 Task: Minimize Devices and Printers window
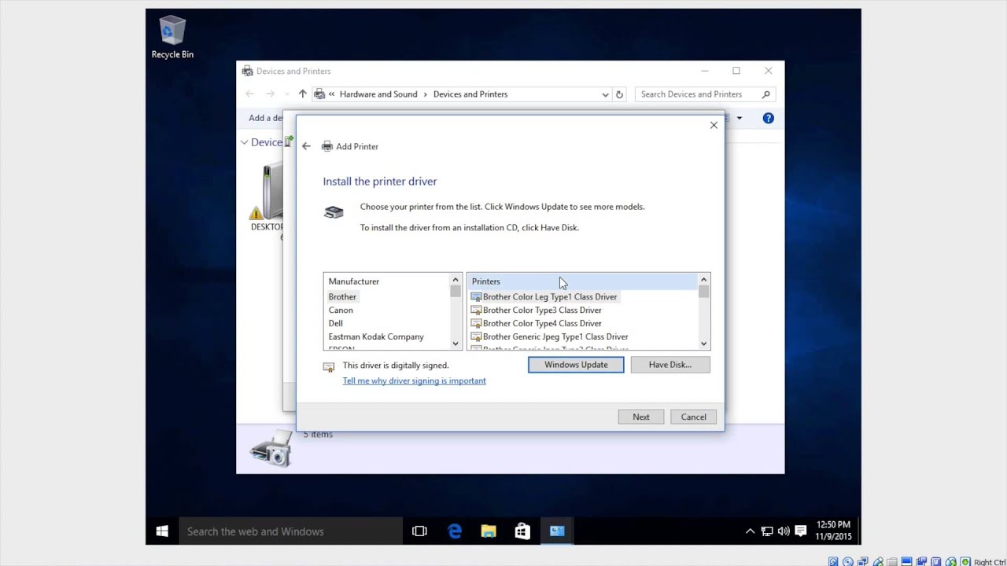(705, 71)
